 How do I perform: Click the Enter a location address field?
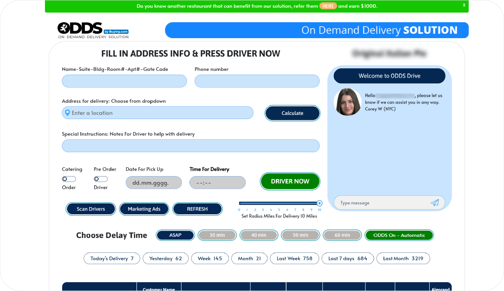(x=158, y=113)
